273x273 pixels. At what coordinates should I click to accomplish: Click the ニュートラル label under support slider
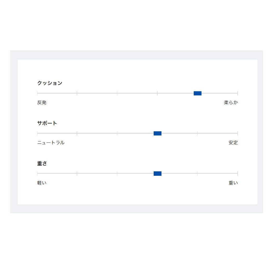coord(51,142)
